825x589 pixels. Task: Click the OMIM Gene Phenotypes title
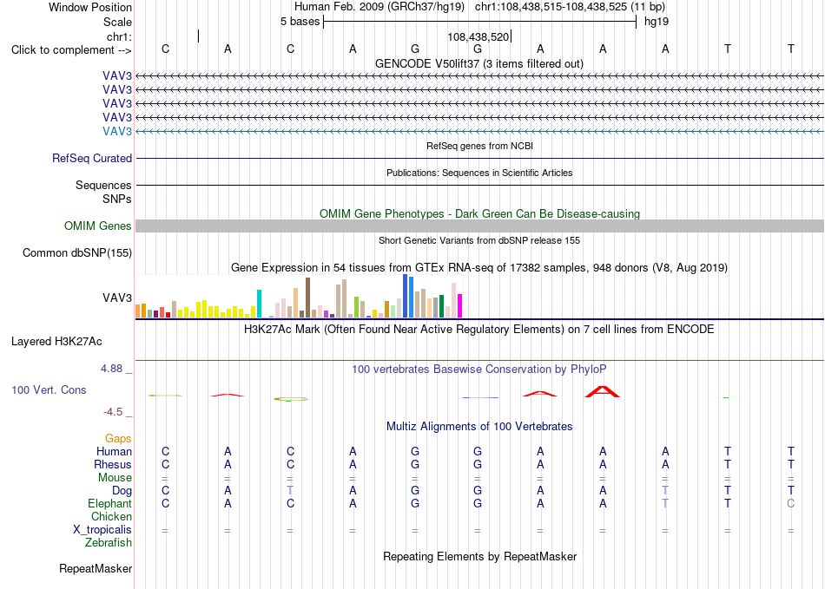[x=479, y=214]
